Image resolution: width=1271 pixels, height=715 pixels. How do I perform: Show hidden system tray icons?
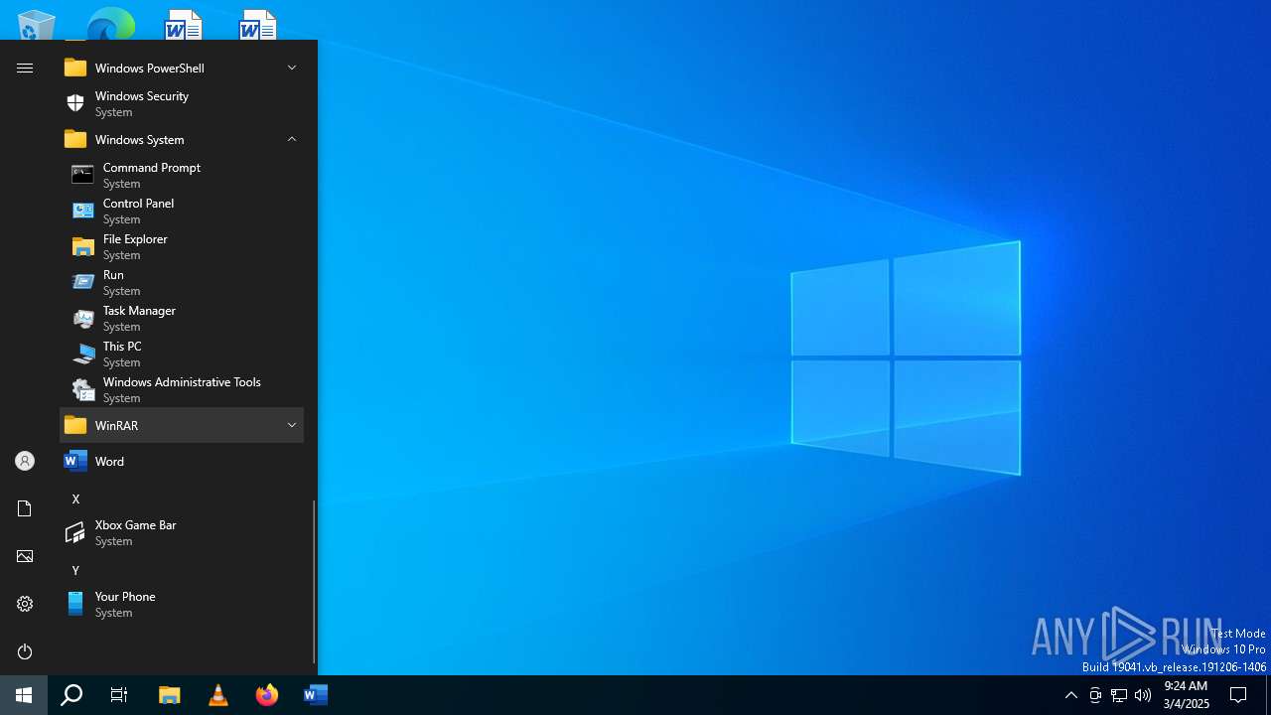(x=1070, y=695)
